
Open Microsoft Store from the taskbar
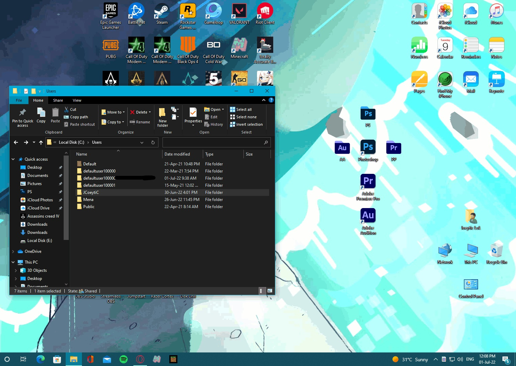click(57, 359)
